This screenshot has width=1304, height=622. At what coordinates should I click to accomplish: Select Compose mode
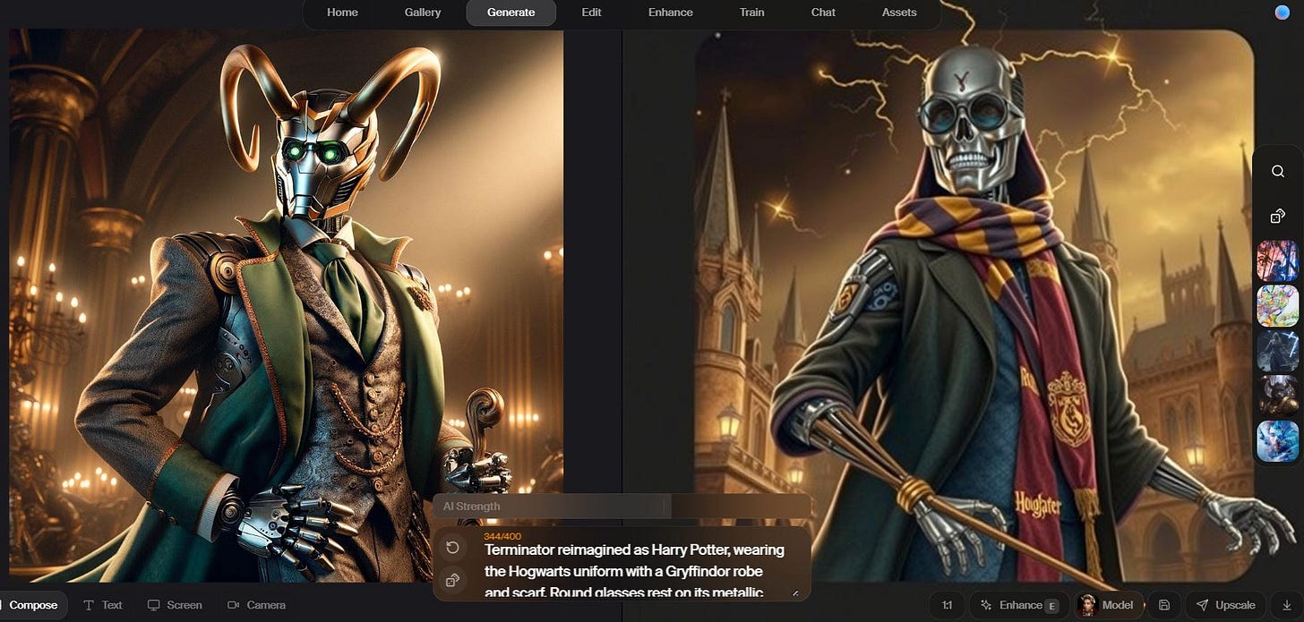[33, 605]
